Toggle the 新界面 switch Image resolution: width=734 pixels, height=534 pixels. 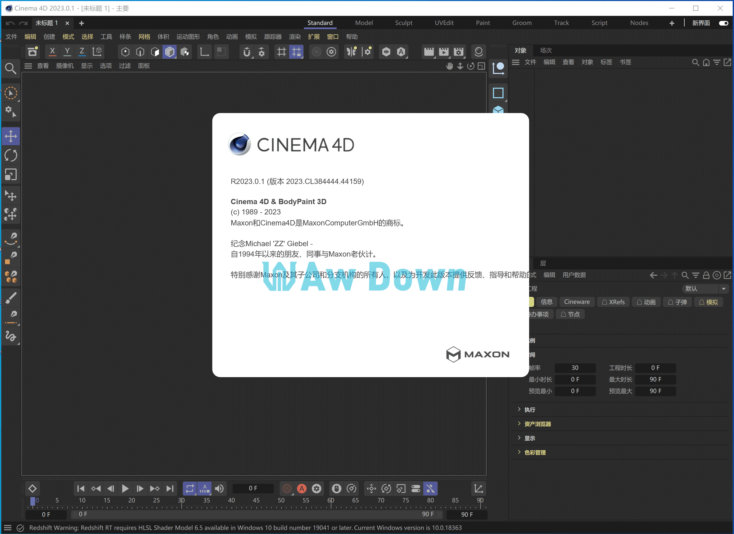(x=723, y=23)
